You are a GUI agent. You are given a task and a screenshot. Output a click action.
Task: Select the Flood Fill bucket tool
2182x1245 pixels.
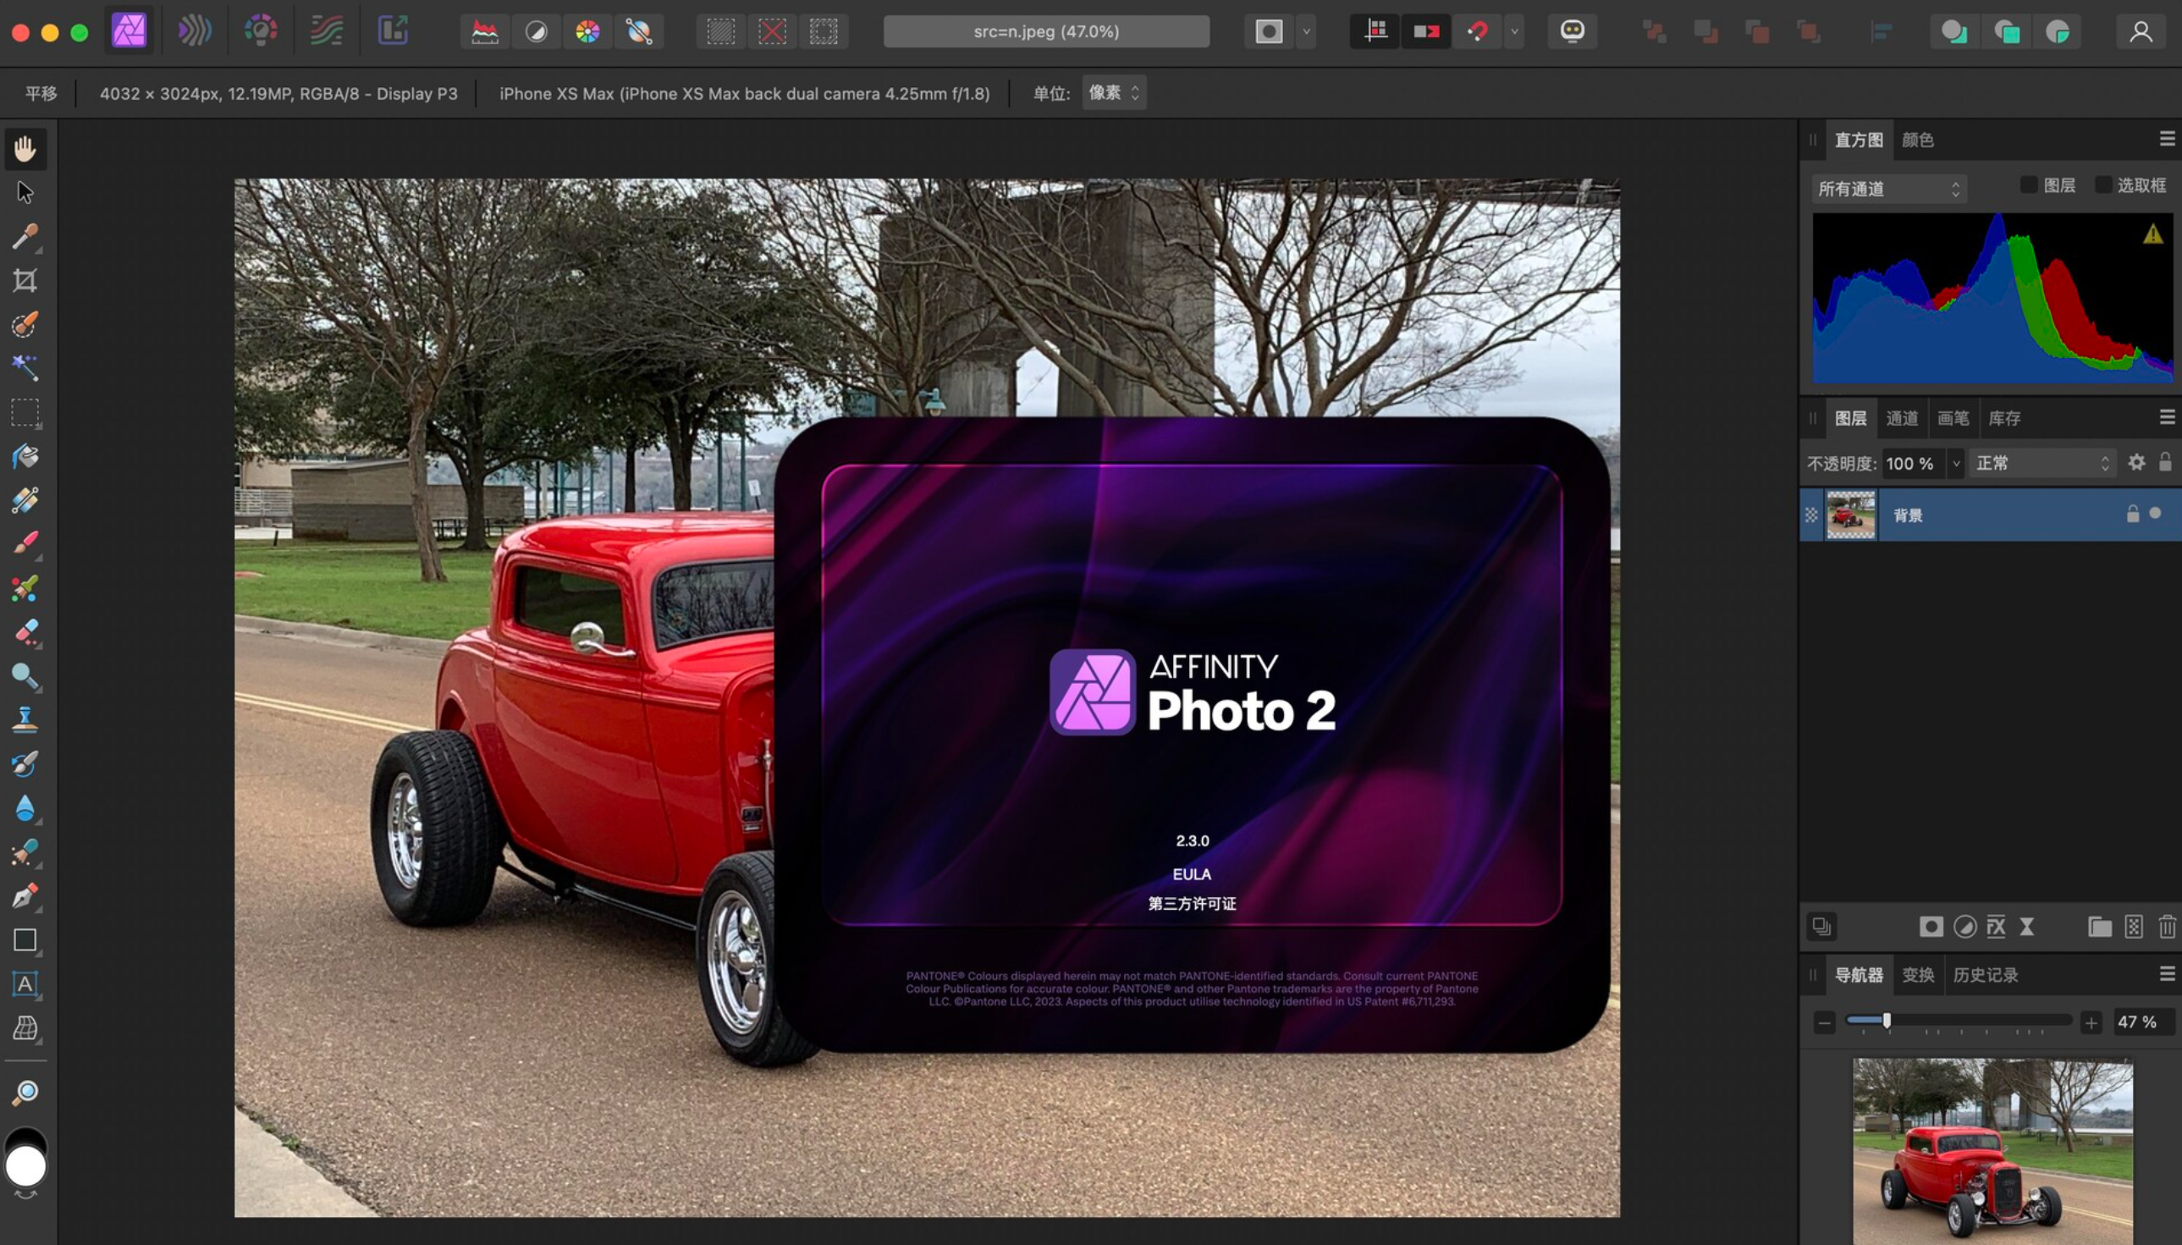(25, 455)
